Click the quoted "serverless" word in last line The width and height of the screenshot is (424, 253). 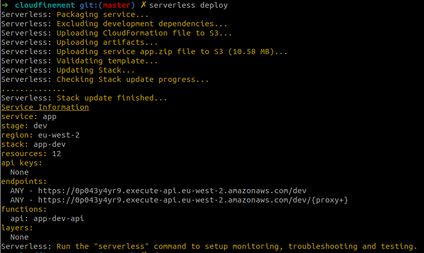(x=121, y=246)
